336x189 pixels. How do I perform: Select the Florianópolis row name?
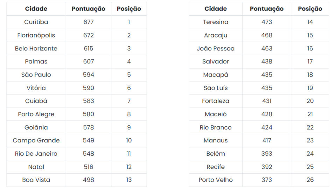point(36,35)
